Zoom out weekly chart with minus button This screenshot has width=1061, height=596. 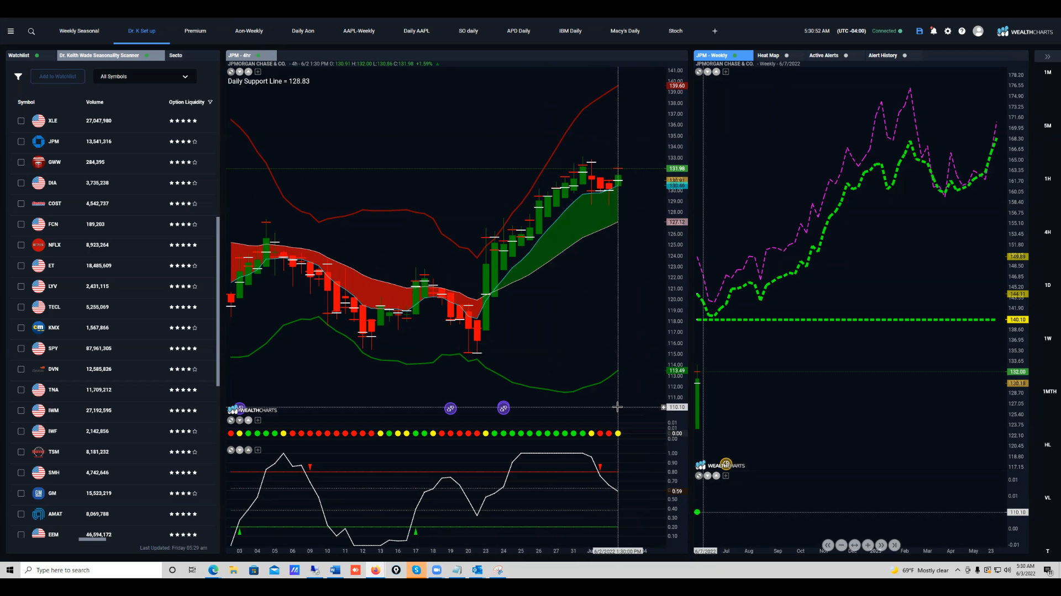(x=841, y=545)
